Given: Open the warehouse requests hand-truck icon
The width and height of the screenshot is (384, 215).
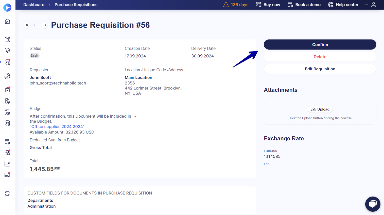Looking at the screenshot, I should click(7, 51).
